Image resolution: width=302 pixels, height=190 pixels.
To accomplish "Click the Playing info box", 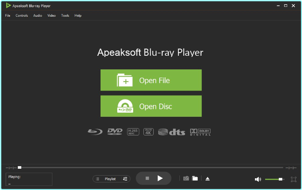I will (x=29, y=179).
